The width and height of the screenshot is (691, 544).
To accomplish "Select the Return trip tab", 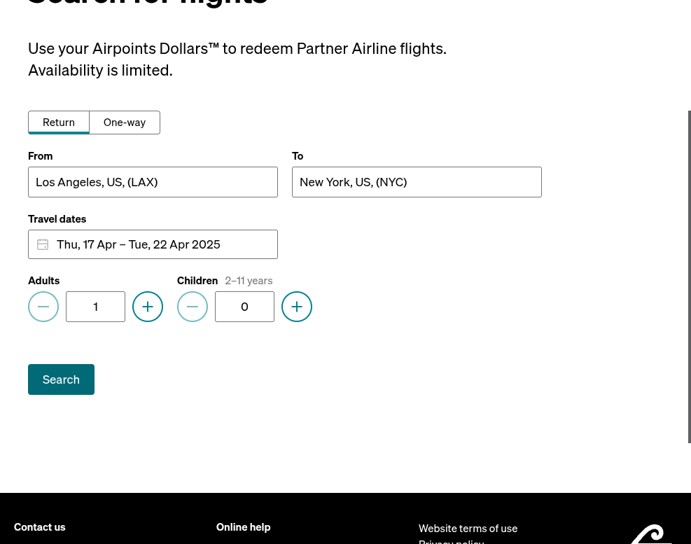I will coord(59,123).
